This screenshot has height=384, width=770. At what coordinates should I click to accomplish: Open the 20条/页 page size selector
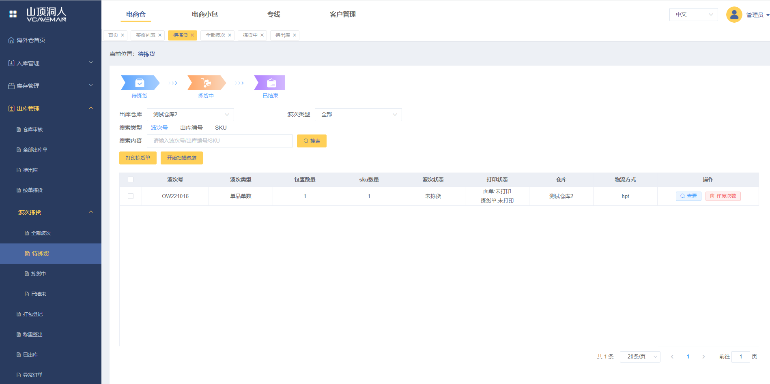(x=640, y=357)
